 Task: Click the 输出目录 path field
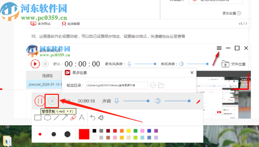pos(116,85)
